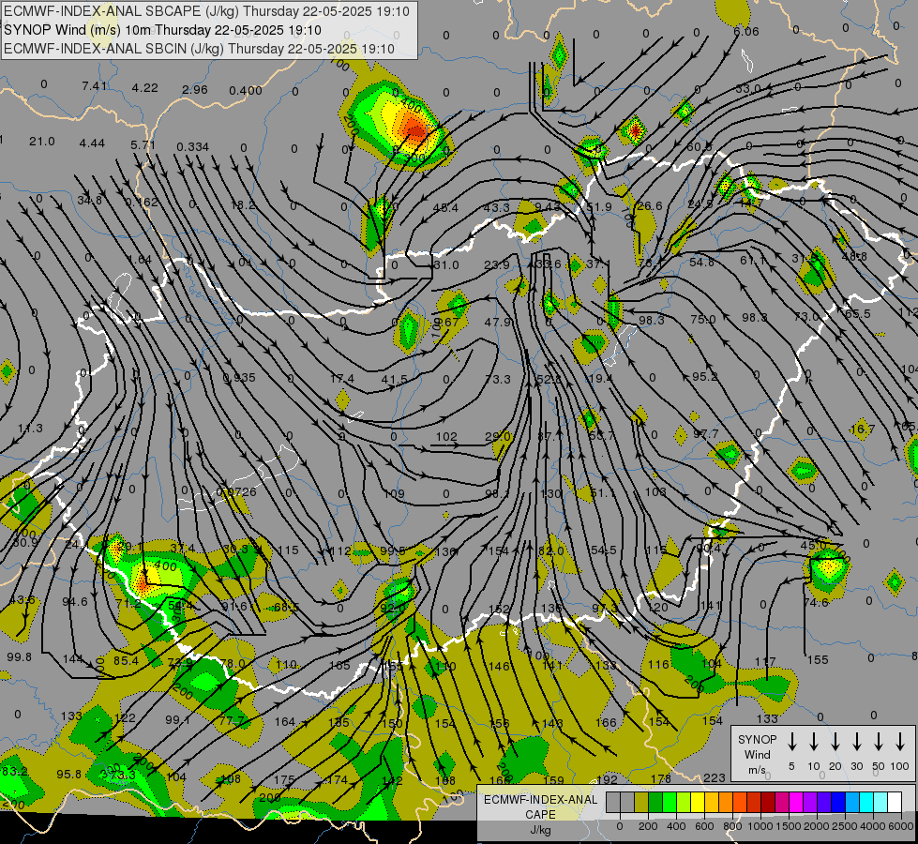
Task: Click the map value '97.7'
Action: click(x=705, y=434)
